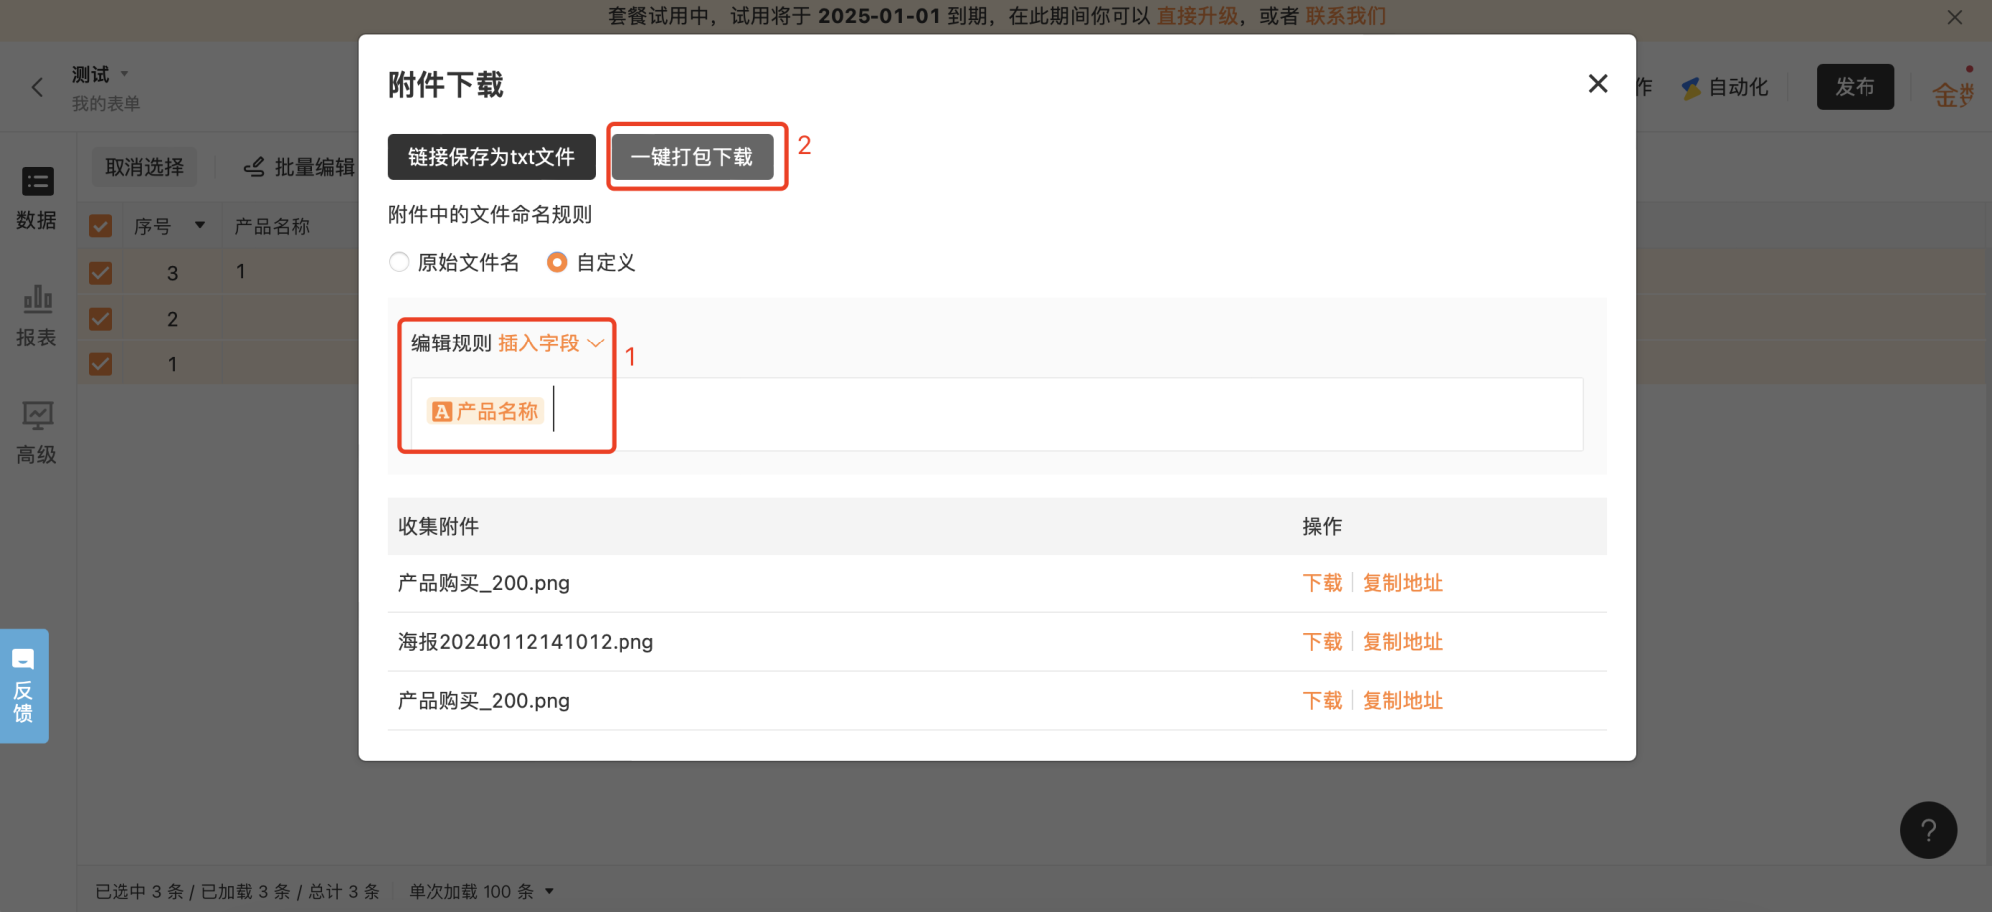Click the 一键打包下载 button
Viewport: 1992px width, 912px height.
tap(692, 157)
